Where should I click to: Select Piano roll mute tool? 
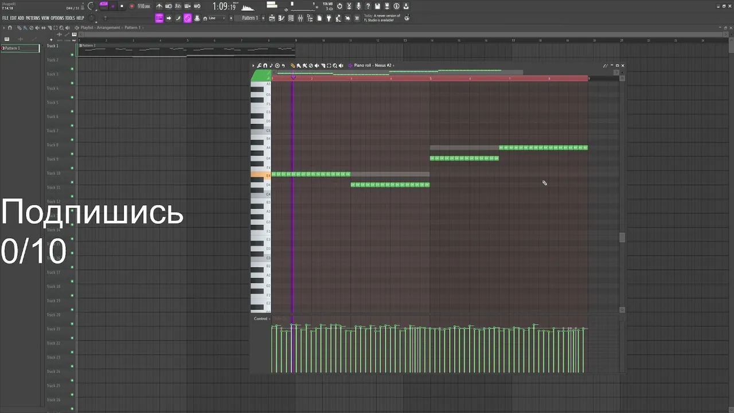(317, 65)
